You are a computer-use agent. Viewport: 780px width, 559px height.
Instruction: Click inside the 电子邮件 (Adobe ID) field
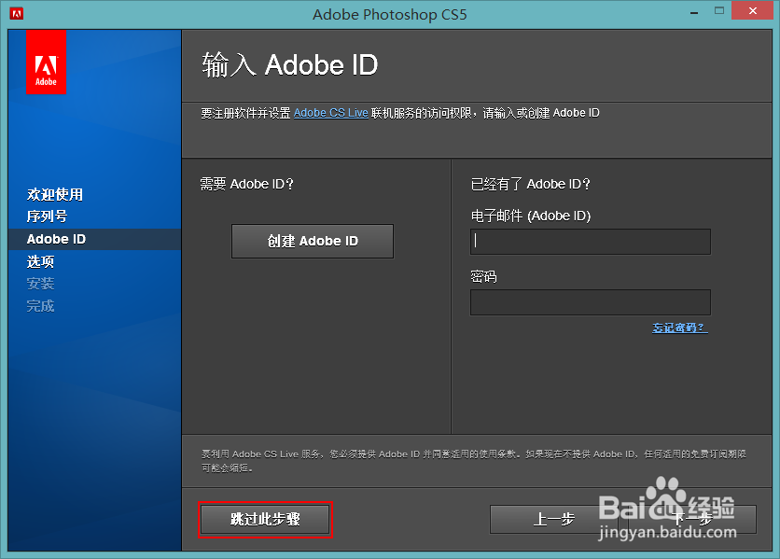point(590,242)
